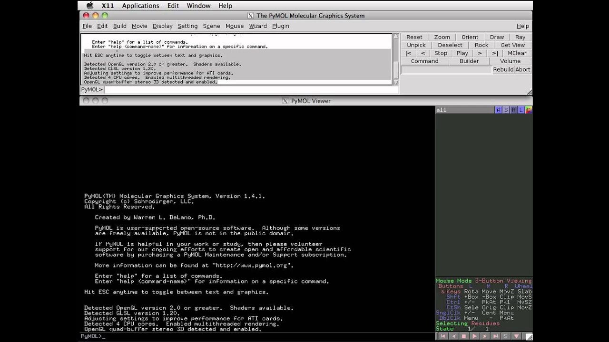Open PyMOL Edit menu
This screenshot has height=342, width=609.
tap(102, 26)
